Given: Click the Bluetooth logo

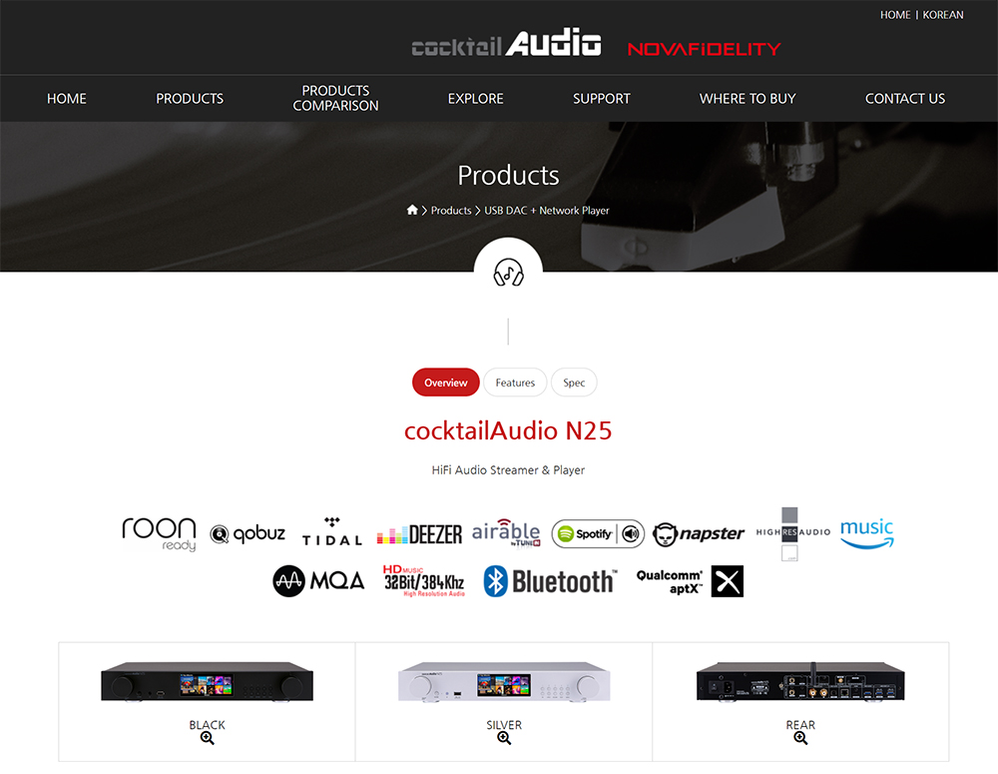Looking at the screenshot, I should pos(551,581).
